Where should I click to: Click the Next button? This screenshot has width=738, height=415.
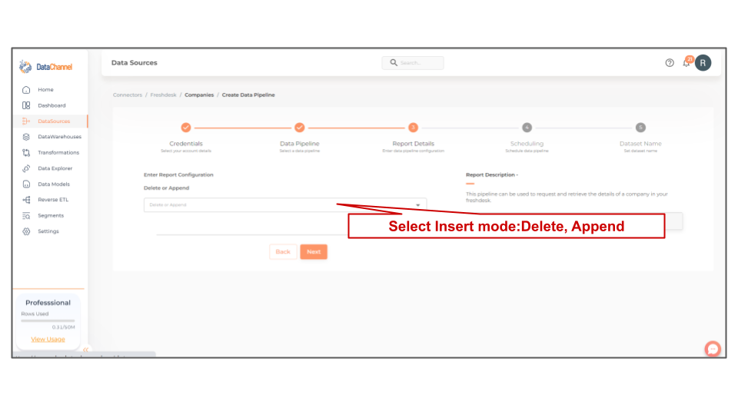[314, 252]
